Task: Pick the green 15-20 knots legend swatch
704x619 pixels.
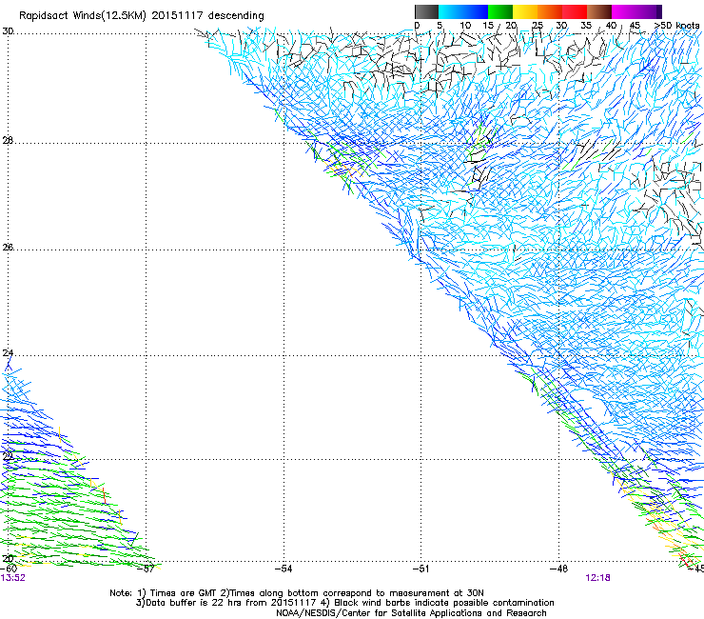Action: [x=500, y=11]
